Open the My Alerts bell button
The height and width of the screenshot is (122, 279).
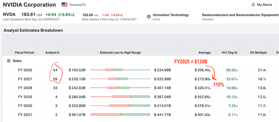click(262, 5)
